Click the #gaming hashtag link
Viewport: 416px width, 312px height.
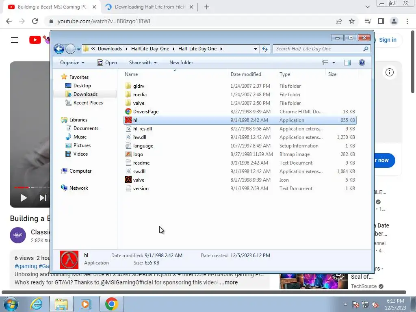tap(26, 266)
